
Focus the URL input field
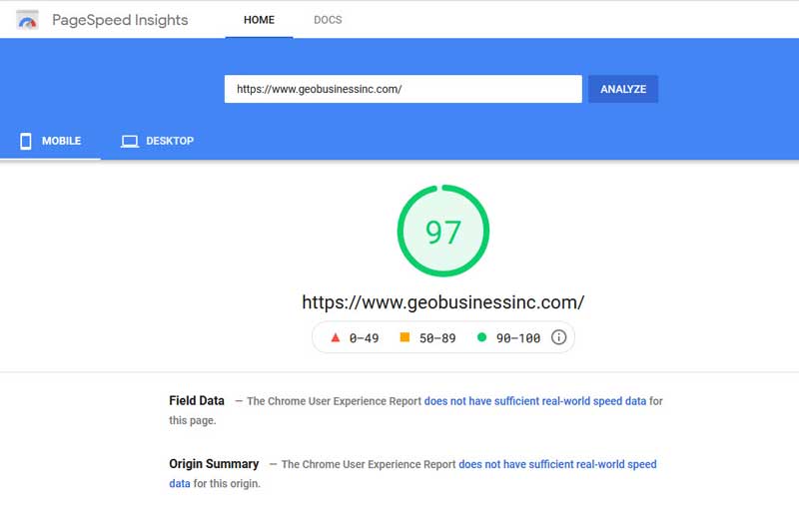403,89
